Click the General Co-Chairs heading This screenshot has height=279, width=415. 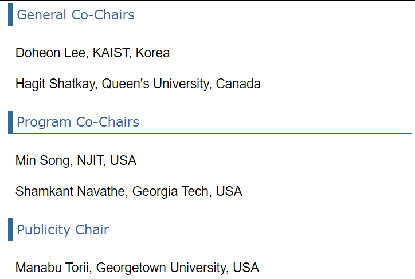point(76,15)
